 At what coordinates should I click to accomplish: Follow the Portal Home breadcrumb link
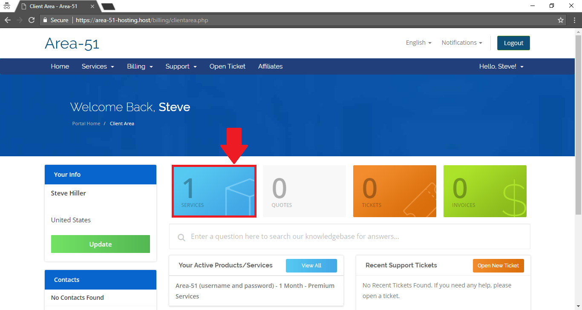(86, 123)
